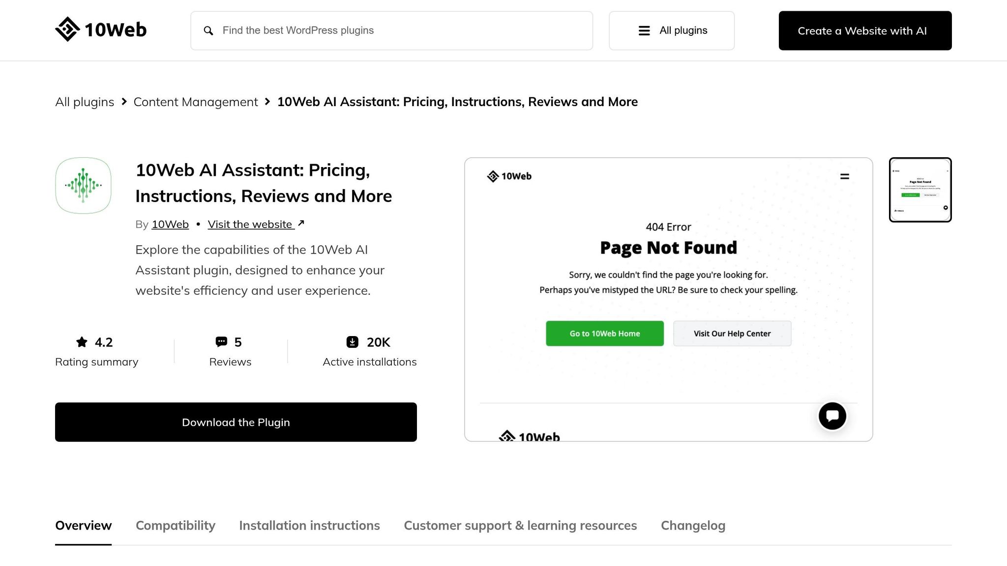Click chevron after All plugins breadcrumb
This screenshot has height=566, width=1007.
[124, 102]
